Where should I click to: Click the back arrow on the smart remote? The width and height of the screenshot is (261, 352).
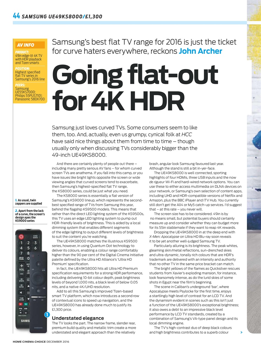point(33,288)
